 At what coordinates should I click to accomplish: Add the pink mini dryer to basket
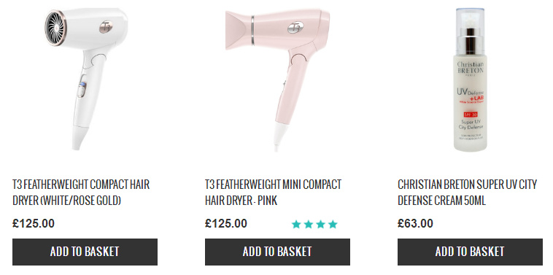point(277,252)
